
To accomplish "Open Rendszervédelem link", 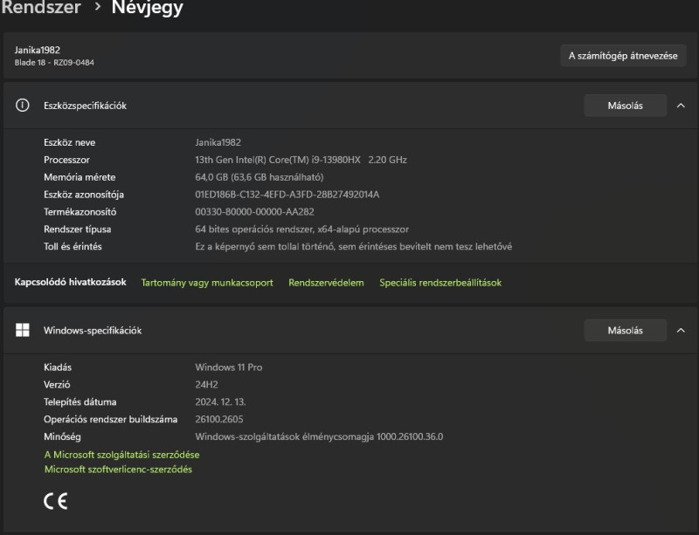I will tap(326, 283).
